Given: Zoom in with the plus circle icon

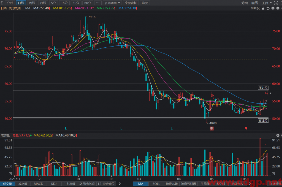Looking at the screenshot, I should coord(273,8).
